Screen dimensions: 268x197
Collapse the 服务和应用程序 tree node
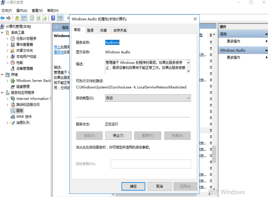tap(2, 93)
